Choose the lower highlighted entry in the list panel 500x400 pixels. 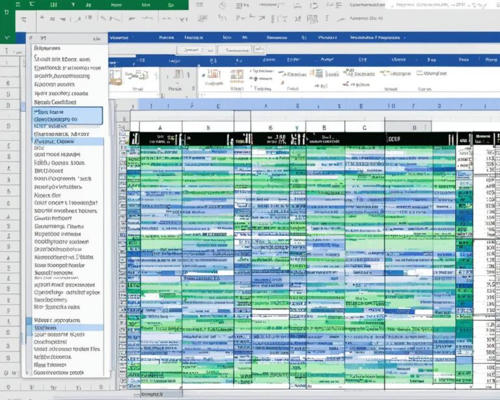[68, 324]
